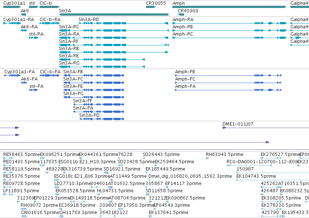Viewport: 309px width, 218px height.
Task: Select the Sin3A-RG transcript label
Action: pyautogui.click(x=69, y=63)
